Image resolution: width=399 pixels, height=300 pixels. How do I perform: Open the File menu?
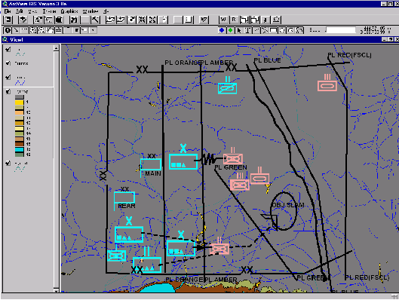point(8,11)
